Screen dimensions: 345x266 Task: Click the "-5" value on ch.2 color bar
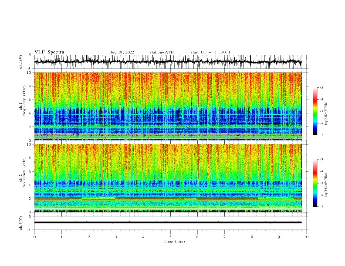point(321,183)
